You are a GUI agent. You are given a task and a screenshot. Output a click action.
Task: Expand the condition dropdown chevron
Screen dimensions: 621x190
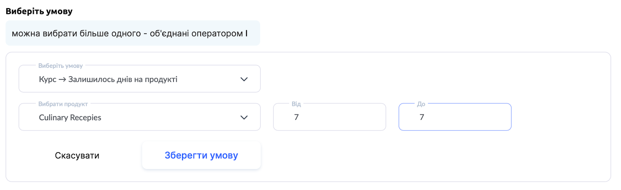point(244,79)
